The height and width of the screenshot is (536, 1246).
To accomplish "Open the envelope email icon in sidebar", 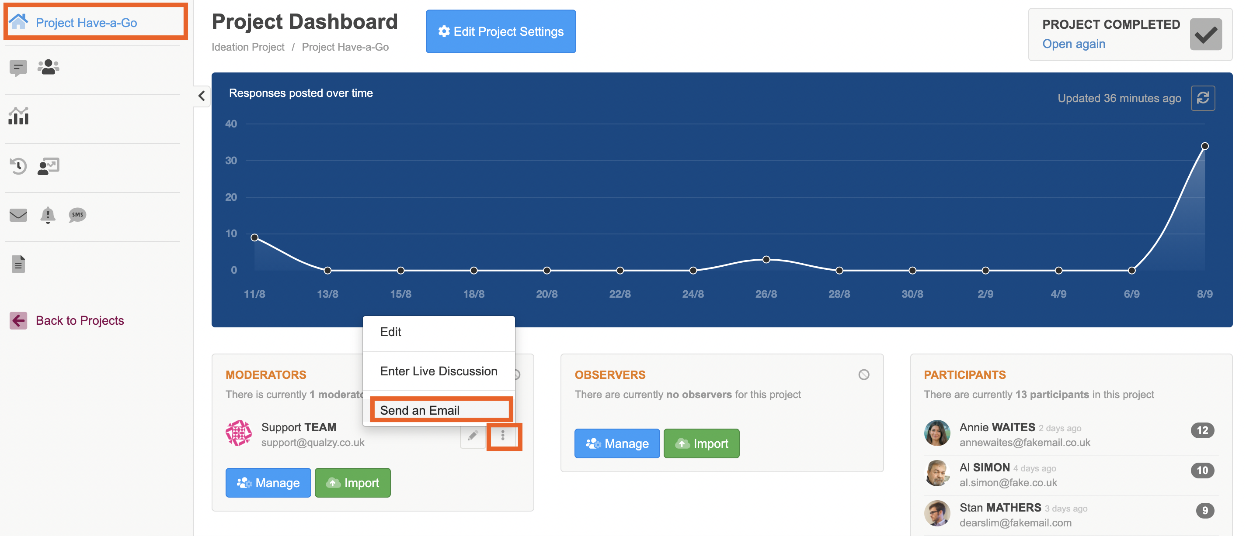I will click(x=18, y=215).
